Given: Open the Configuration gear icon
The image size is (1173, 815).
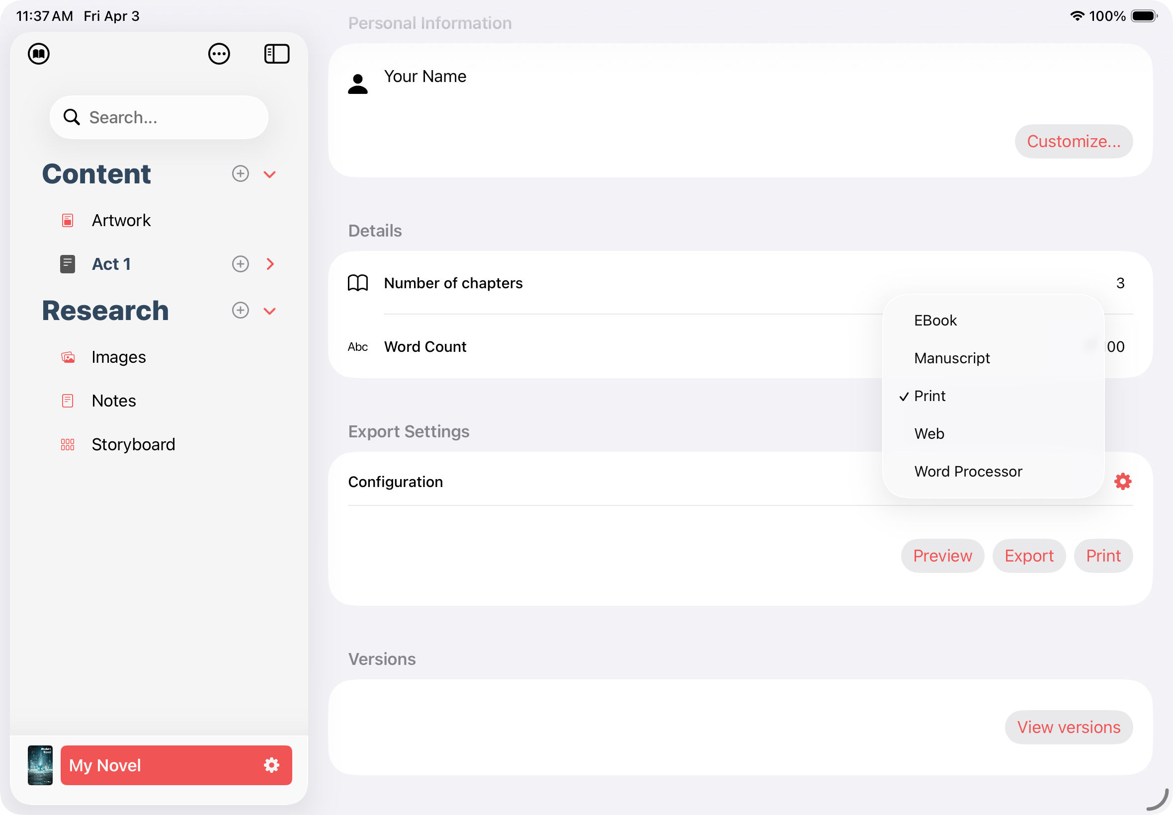Looking at the screenshot, I should point(1122,481).
